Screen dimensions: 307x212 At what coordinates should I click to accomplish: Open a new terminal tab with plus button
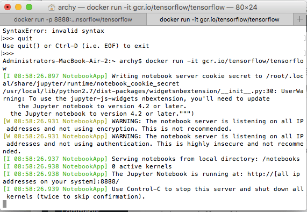[299, 19]
